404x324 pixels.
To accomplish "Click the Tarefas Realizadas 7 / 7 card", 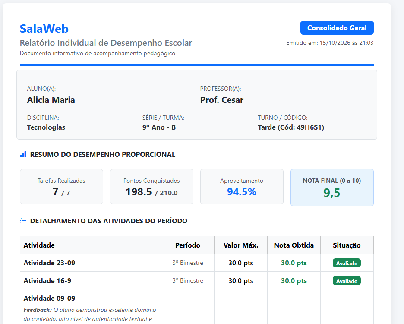I will pyautogui.click(x=61, y=187).
